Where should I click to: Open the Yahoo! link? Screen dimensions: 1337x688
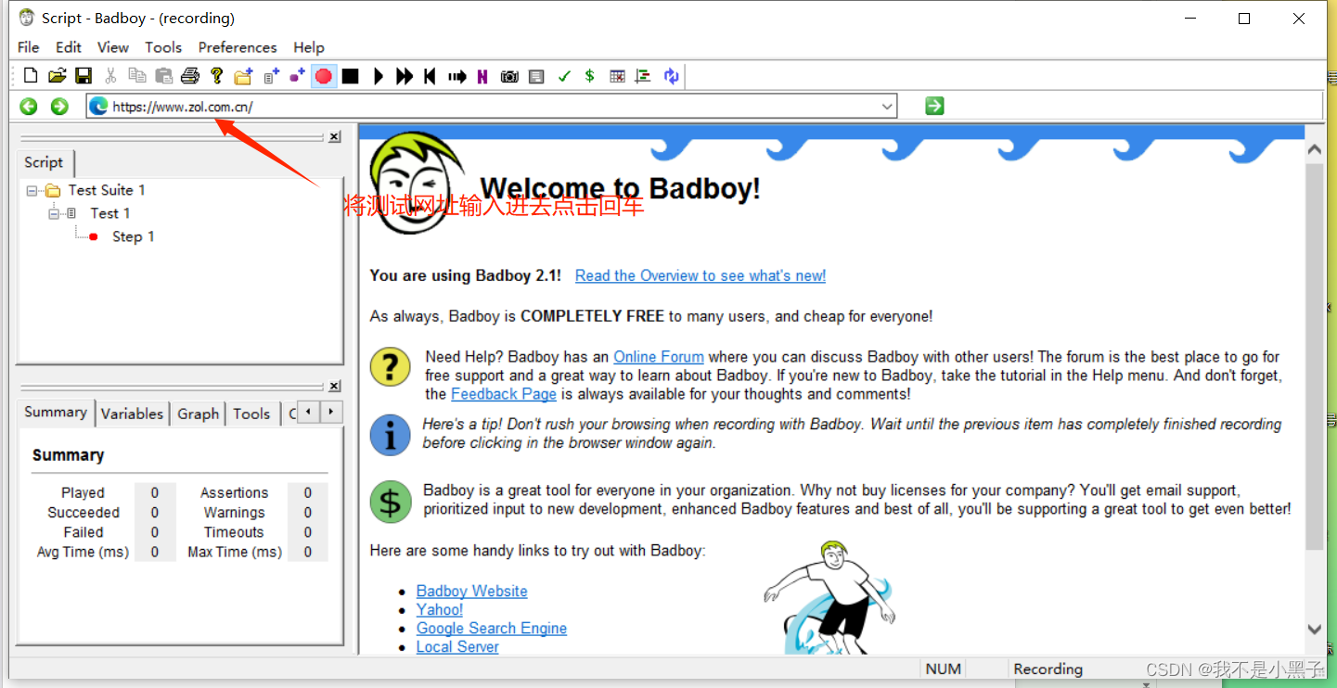pos(440,610)
